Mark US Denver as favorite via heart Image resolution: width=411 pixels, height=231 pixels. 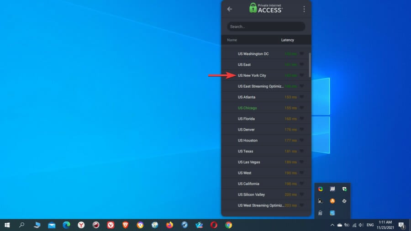click(x=302, y=129)
